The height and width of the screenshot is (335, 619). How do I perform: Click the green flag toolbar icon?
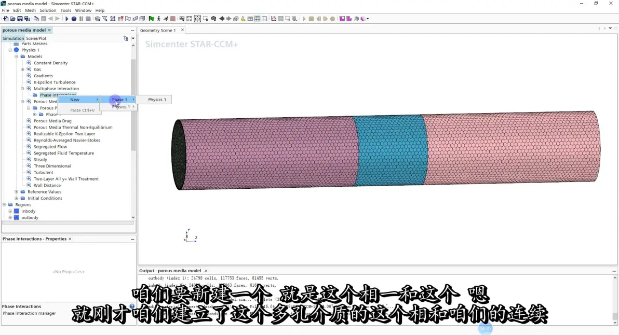[x=152, y=19]
